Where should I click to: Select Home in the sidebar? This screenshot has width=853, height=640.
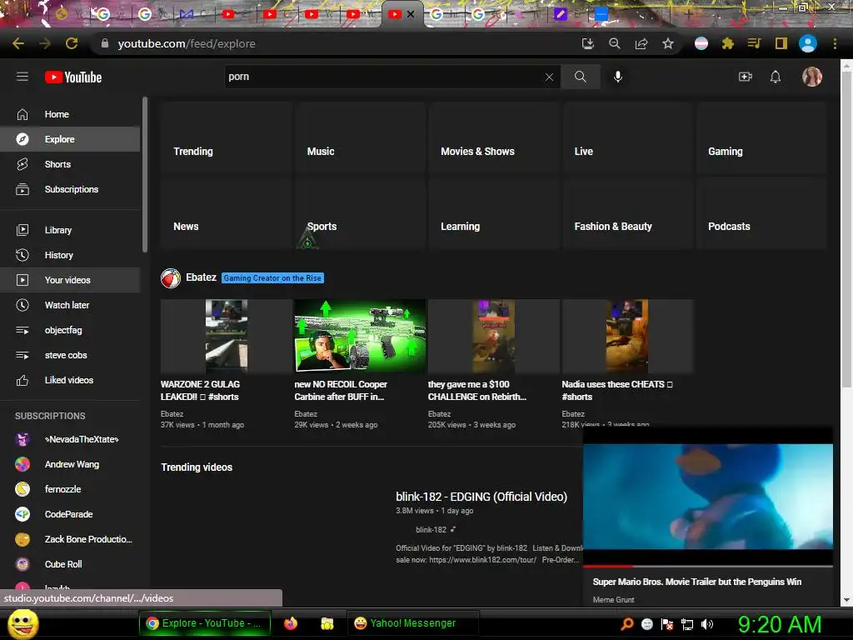[x=70, y=114]
